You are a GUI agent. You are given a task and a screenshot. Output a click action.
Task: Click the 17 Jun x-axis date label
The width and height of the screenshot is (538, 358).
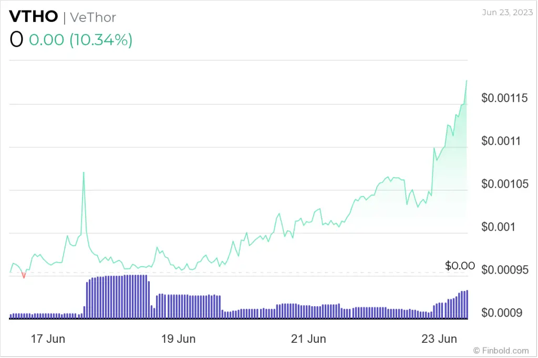coord(48,339)
